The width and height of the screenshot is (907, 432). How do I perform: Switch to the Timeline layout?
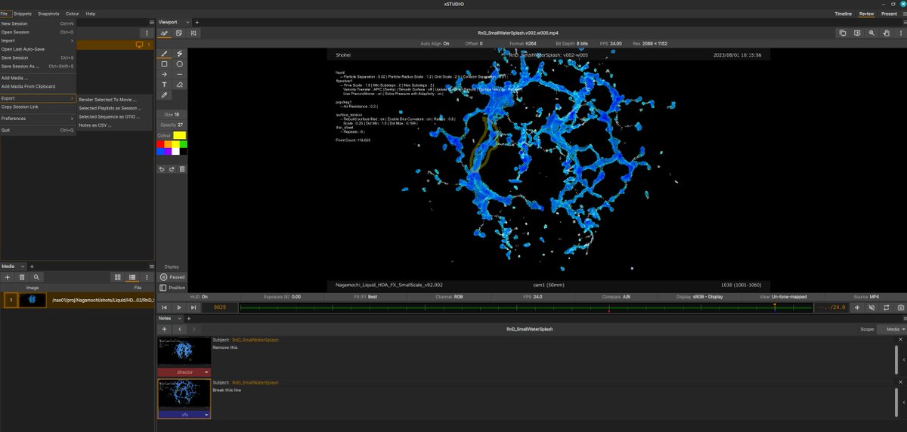point(843,14)
